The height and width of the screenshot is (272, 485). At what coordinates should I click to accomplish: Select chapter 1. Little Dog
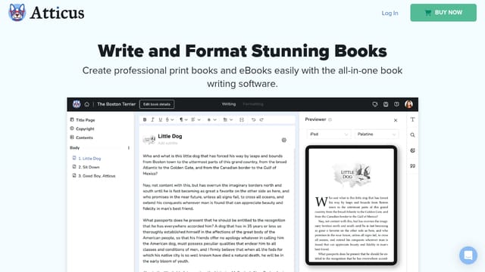[x=87, y=158]
